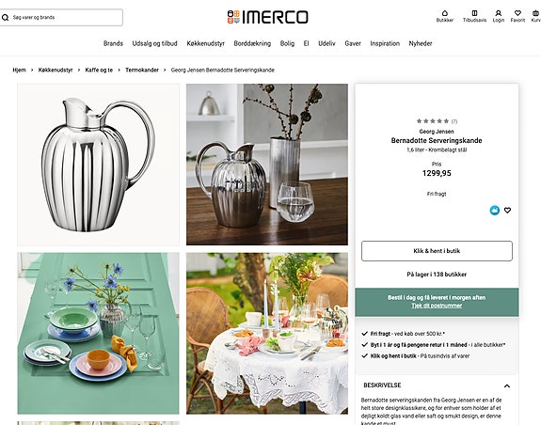Screen dimensions: 541x425
Task: Click the blue cloud badge icon
Action: pos(494,210)
